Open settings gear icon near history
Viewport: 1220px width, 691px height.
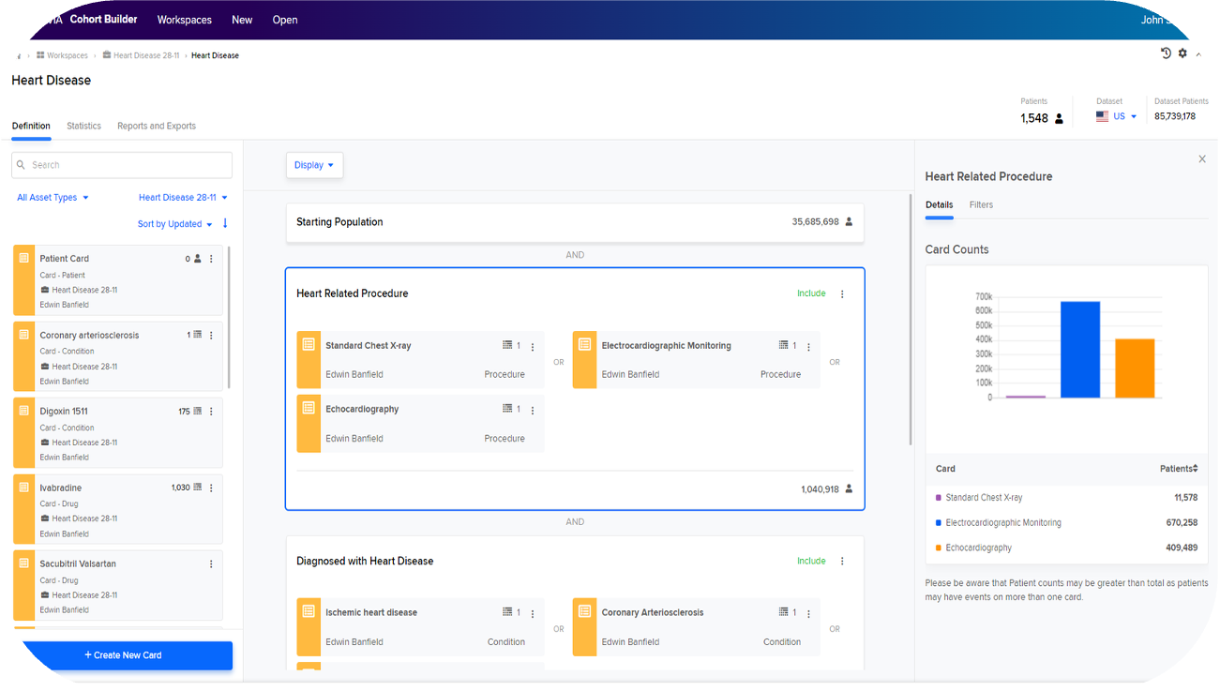point(1182,53)
